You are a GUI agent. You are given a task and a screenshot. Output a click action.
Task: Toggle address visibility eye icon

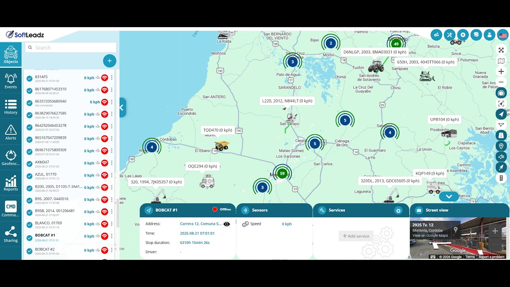tap(227, 224)
